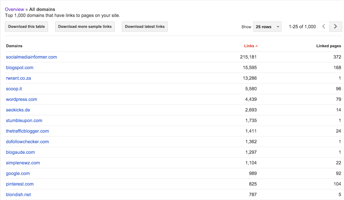Go to the previous page arrow
The image size is (344, 200).
(x=323, y=26)
